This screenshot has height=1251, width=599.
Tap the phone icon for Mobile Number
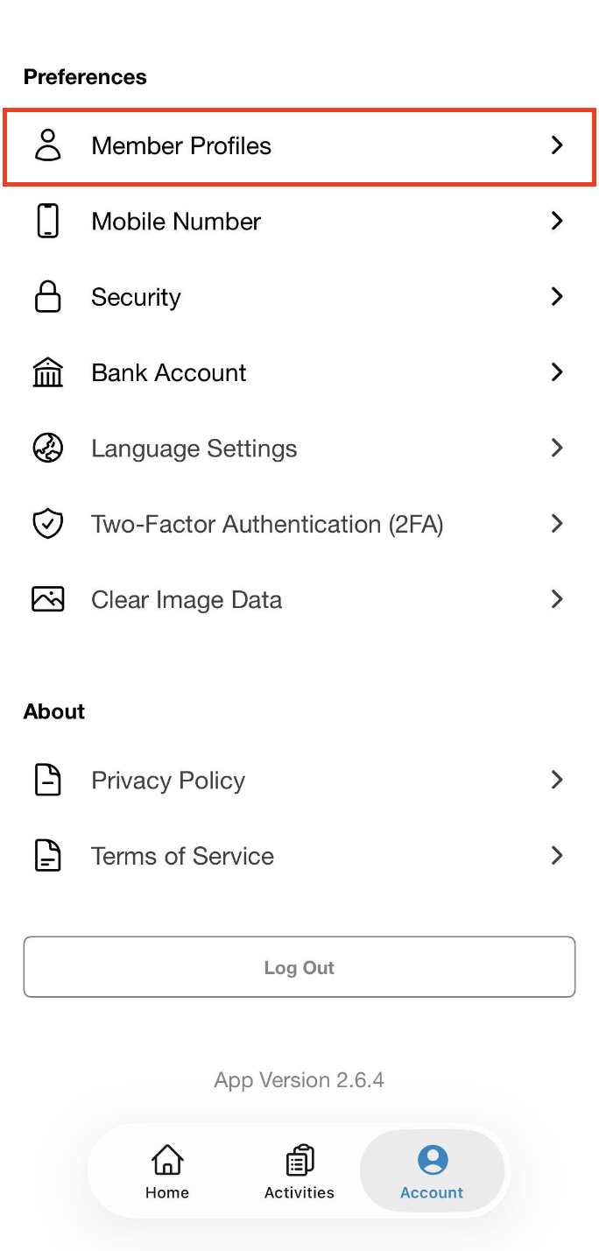pos(48,221)
